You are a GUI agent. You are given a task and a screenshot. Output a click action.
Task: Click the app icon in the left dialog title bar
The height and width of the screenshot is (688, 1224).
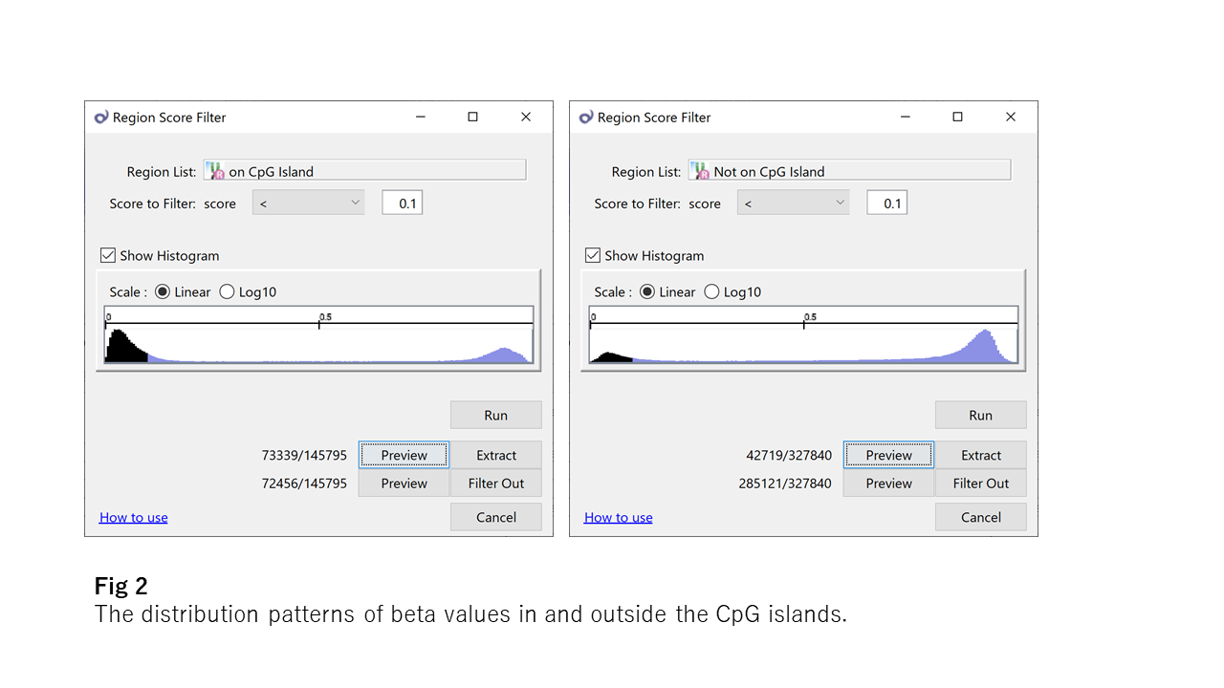[101, 118]
